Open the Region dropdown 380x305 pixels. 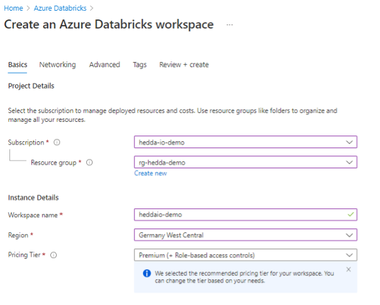coord(349,235)
